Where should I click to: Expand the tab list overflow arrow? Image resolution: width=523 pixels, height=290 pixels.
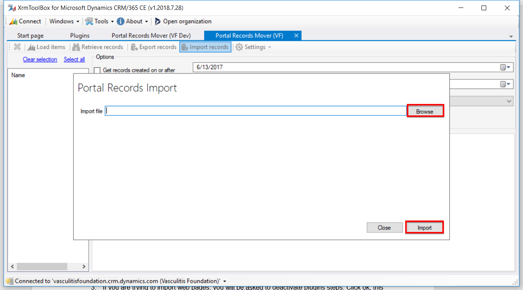click(x=511, y=36)
